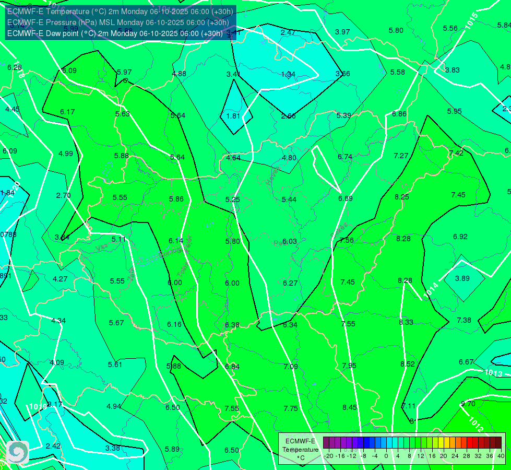This screenshot has width=511, height=470.
Task: Click the dark red swatch above 40 in legend
Action: [x=498, y=443]
